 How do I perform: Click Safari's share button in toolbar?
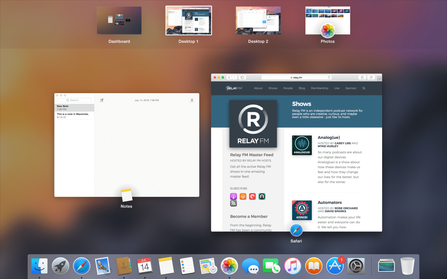[362, 77]
